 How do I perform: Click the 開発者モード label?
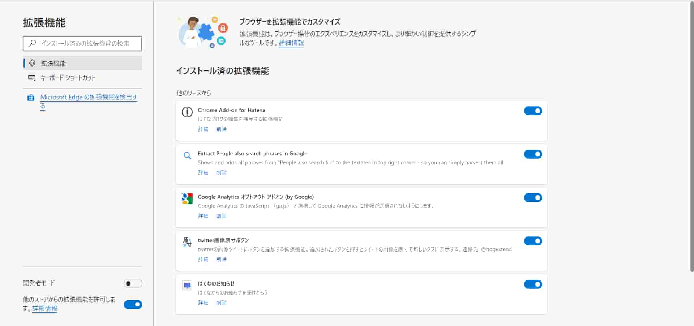click(x=39, y=283)
